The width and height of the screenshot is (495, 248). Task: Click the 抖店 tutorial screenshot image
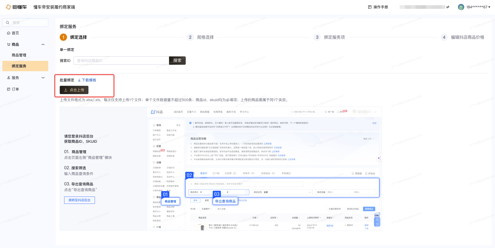tap(264, 168)
